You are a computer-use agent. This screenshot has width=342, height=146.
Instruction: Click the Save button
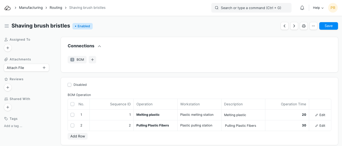[328, 26]
